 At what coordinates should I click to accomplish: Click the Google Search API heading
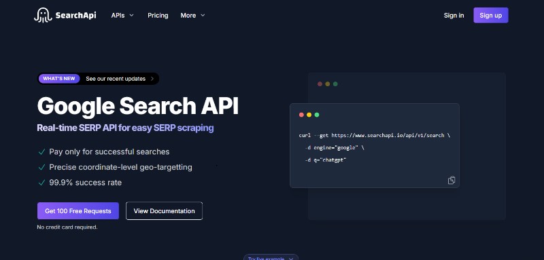138,106
